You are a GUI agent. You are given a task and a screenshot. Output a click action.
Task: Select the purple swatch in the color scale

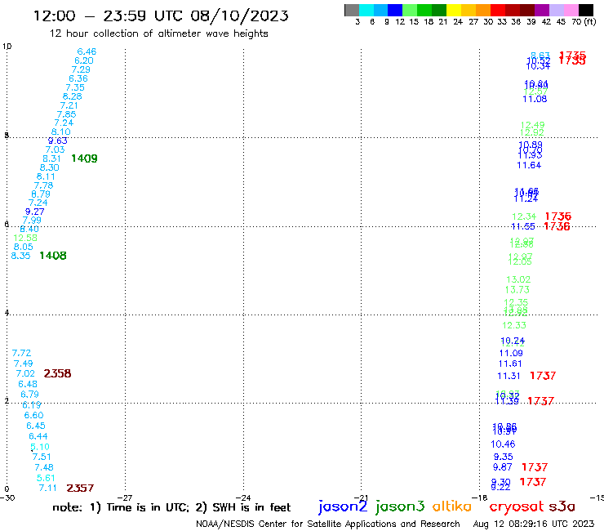(x=542, y=10)
